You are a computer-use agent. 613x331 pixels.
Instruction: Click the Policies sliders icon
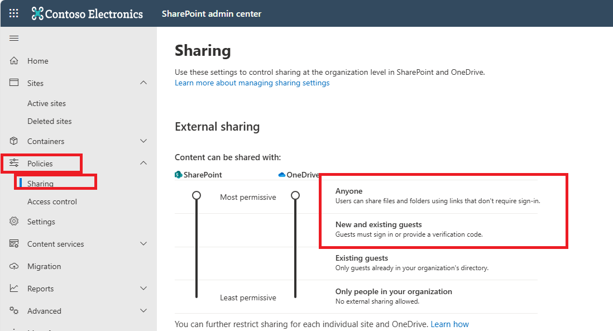pyautogui.click(x=14, y=163)
